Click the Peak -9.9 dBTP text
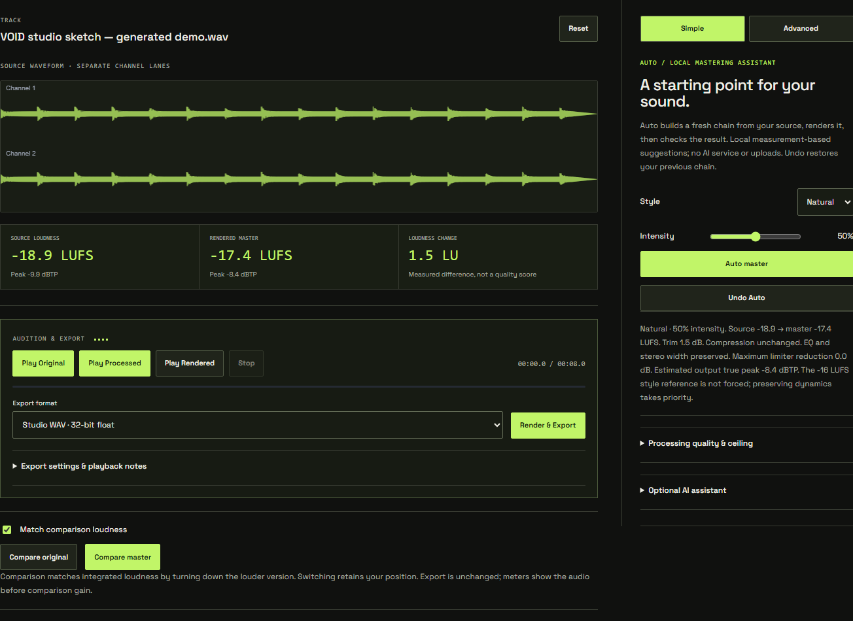Viewport: 853px width, 621px height. [35, 275]
